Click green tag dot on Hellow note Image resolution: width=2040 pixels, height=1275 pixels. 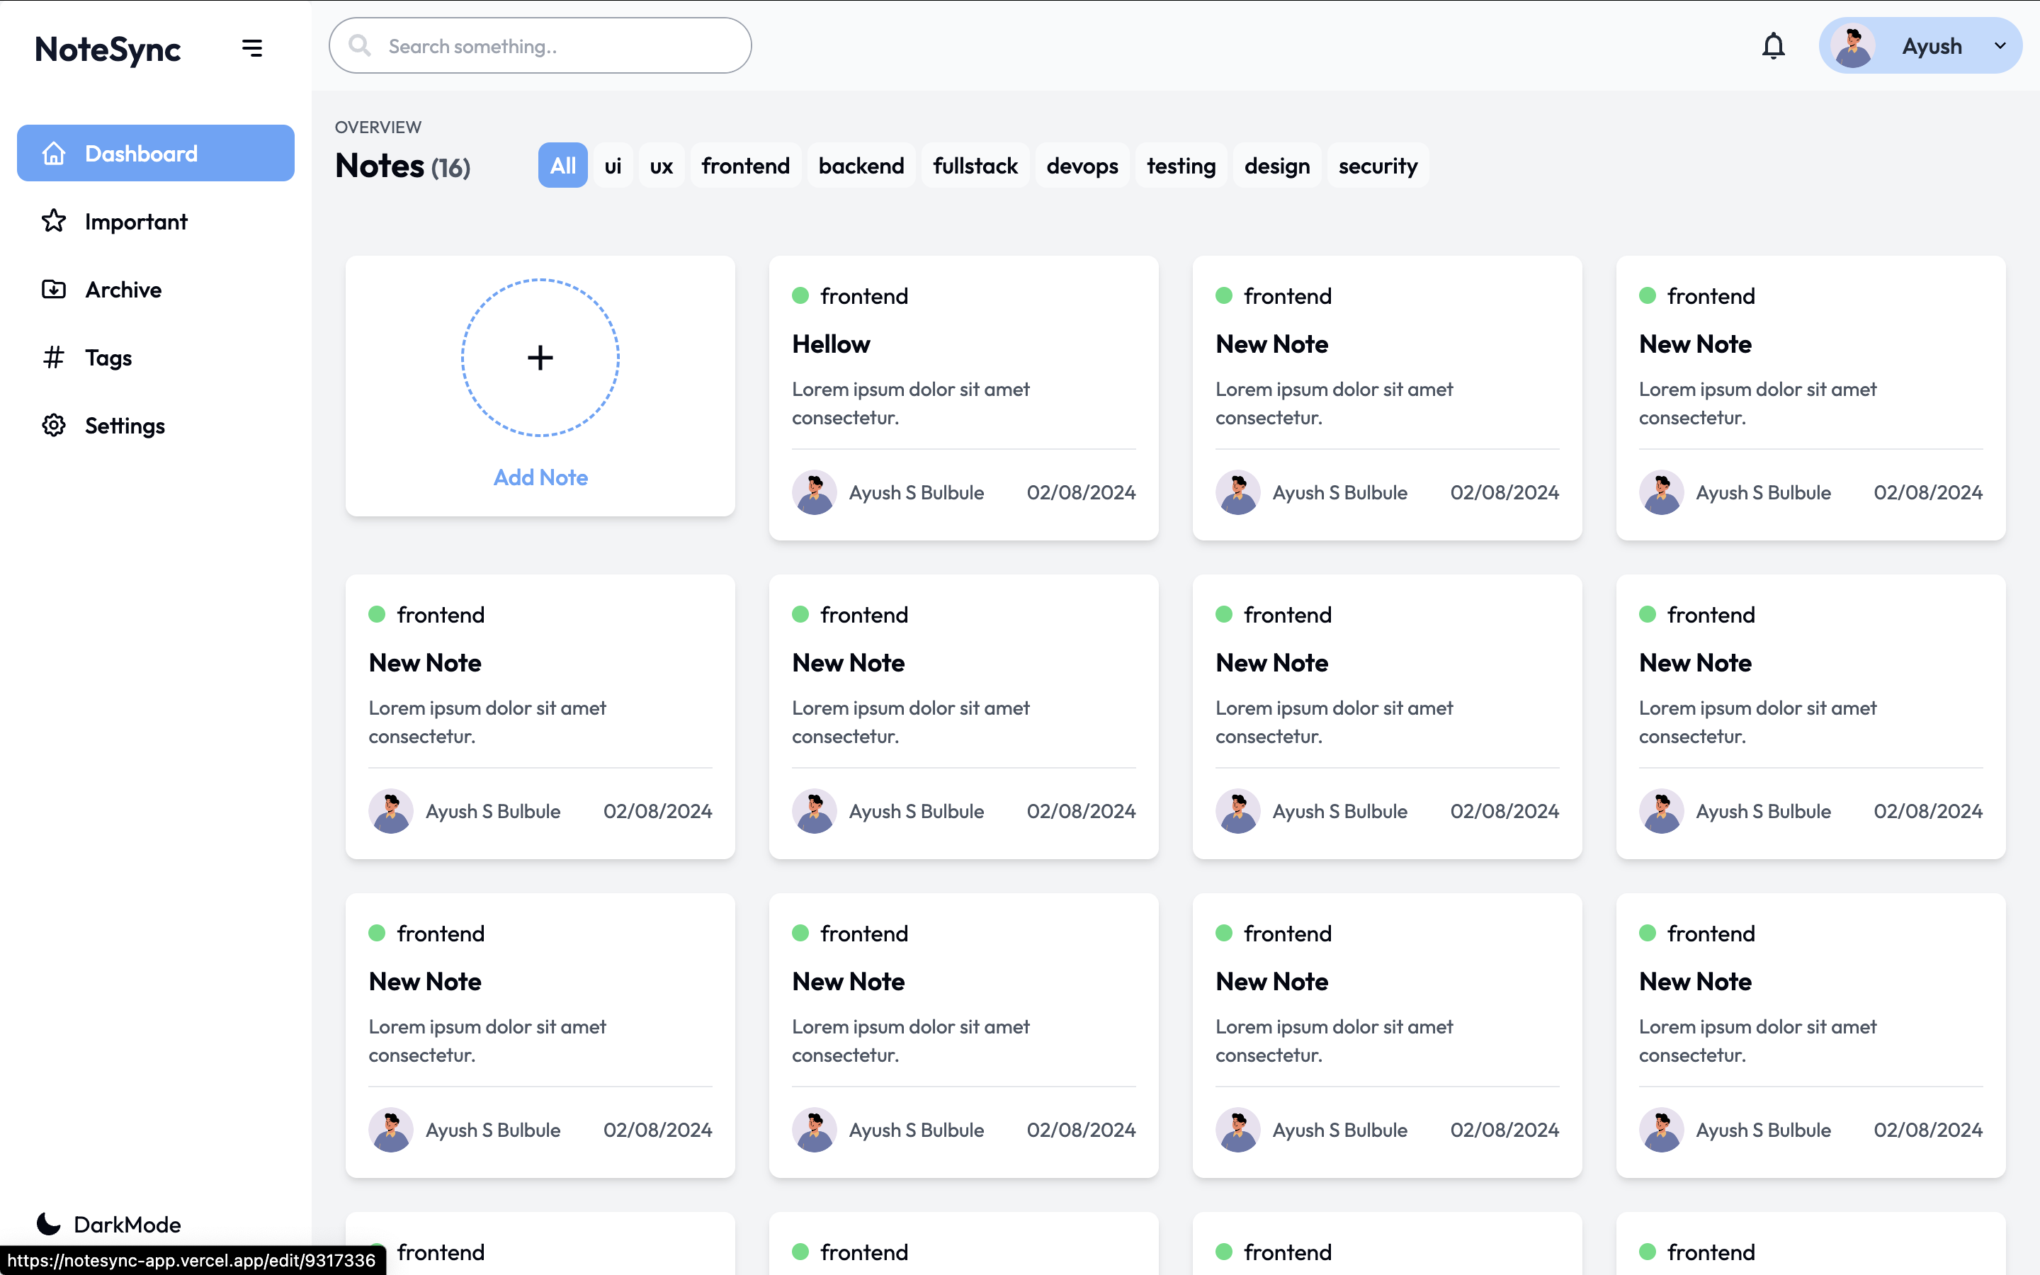pos(801,295)
